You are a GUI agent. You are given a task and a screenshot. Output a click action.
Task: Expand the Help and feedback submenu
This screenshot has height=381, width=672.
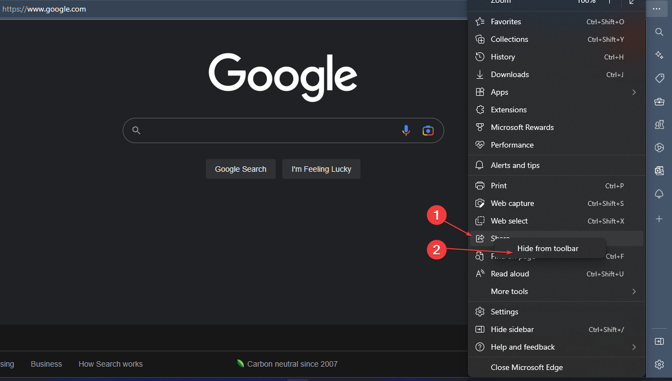click(556, 347)
